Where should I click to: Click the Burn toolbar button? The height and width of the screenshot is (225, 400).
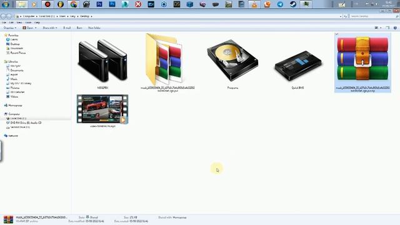click(x=79, y=27)
